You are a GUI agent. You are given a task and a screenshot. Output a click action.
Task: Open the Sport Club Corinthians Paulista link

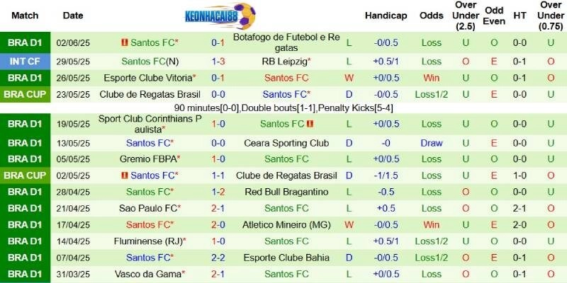(150, 124)
